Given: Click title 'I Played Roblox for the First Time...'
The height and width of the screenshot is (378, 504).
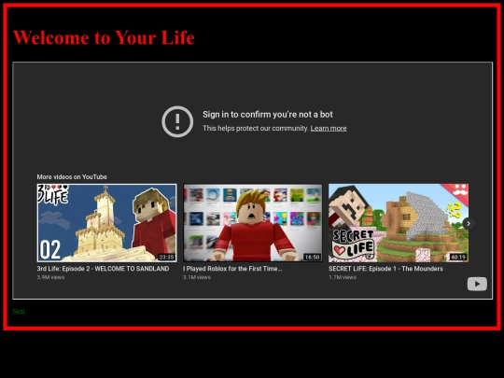Looking at the screenshot, I should click(232, 269).
